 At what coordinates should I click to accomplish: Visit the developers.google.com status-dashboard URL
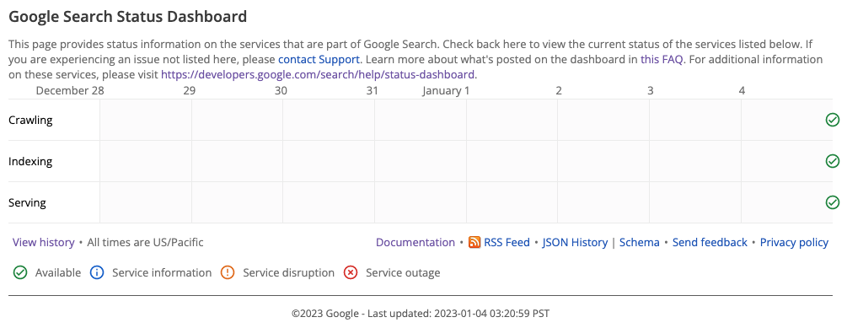319,74
